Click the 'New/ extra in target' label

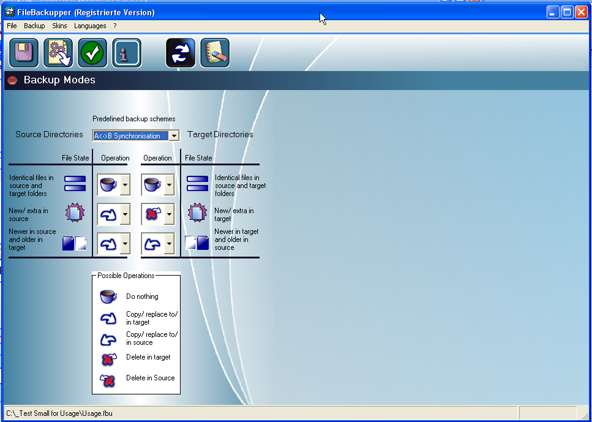pos(234,214)
